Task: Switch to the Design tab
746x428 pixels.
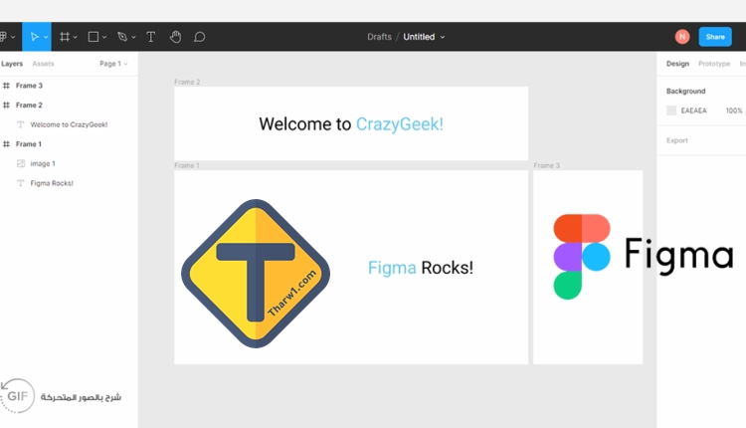Action: (677, 64)
